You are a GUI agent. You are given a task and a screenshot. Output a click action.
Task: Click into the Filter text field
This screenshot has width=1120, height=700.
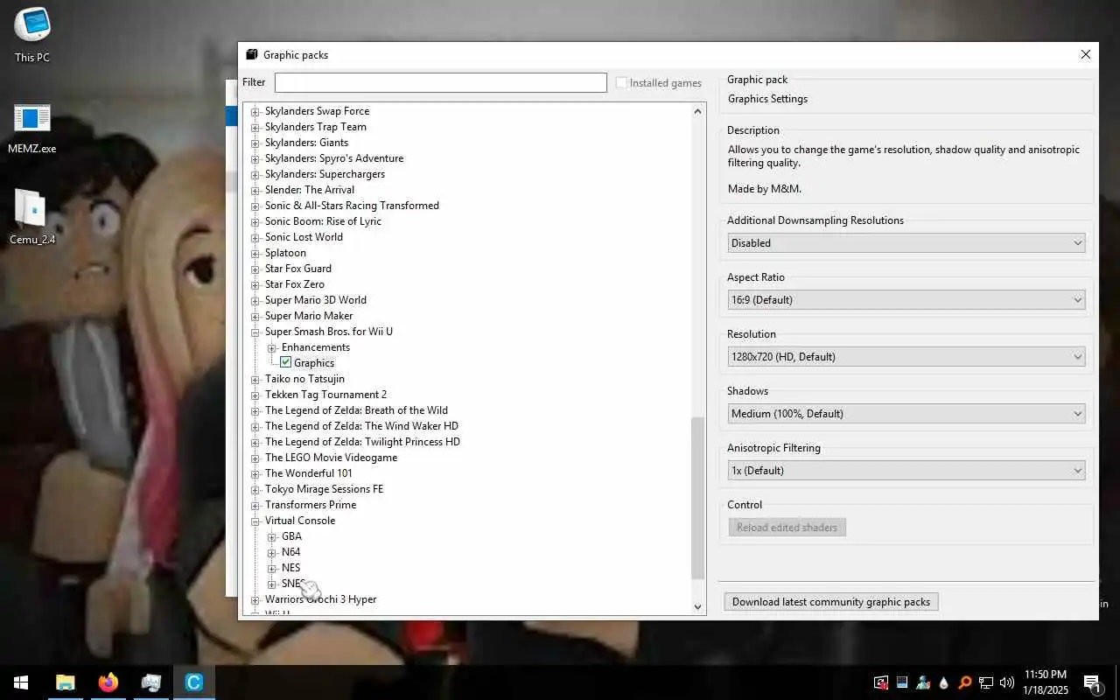point(440,82)
